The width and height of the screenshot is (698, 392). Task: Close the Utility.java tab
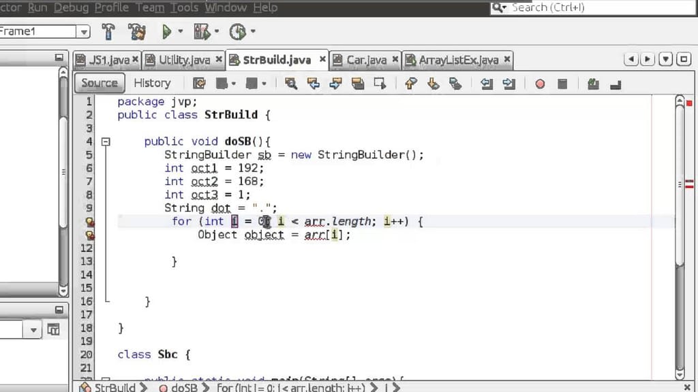(219, 60)
